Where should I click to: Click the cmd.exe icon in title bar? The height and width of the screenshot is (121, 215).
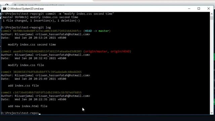point(4,9)
